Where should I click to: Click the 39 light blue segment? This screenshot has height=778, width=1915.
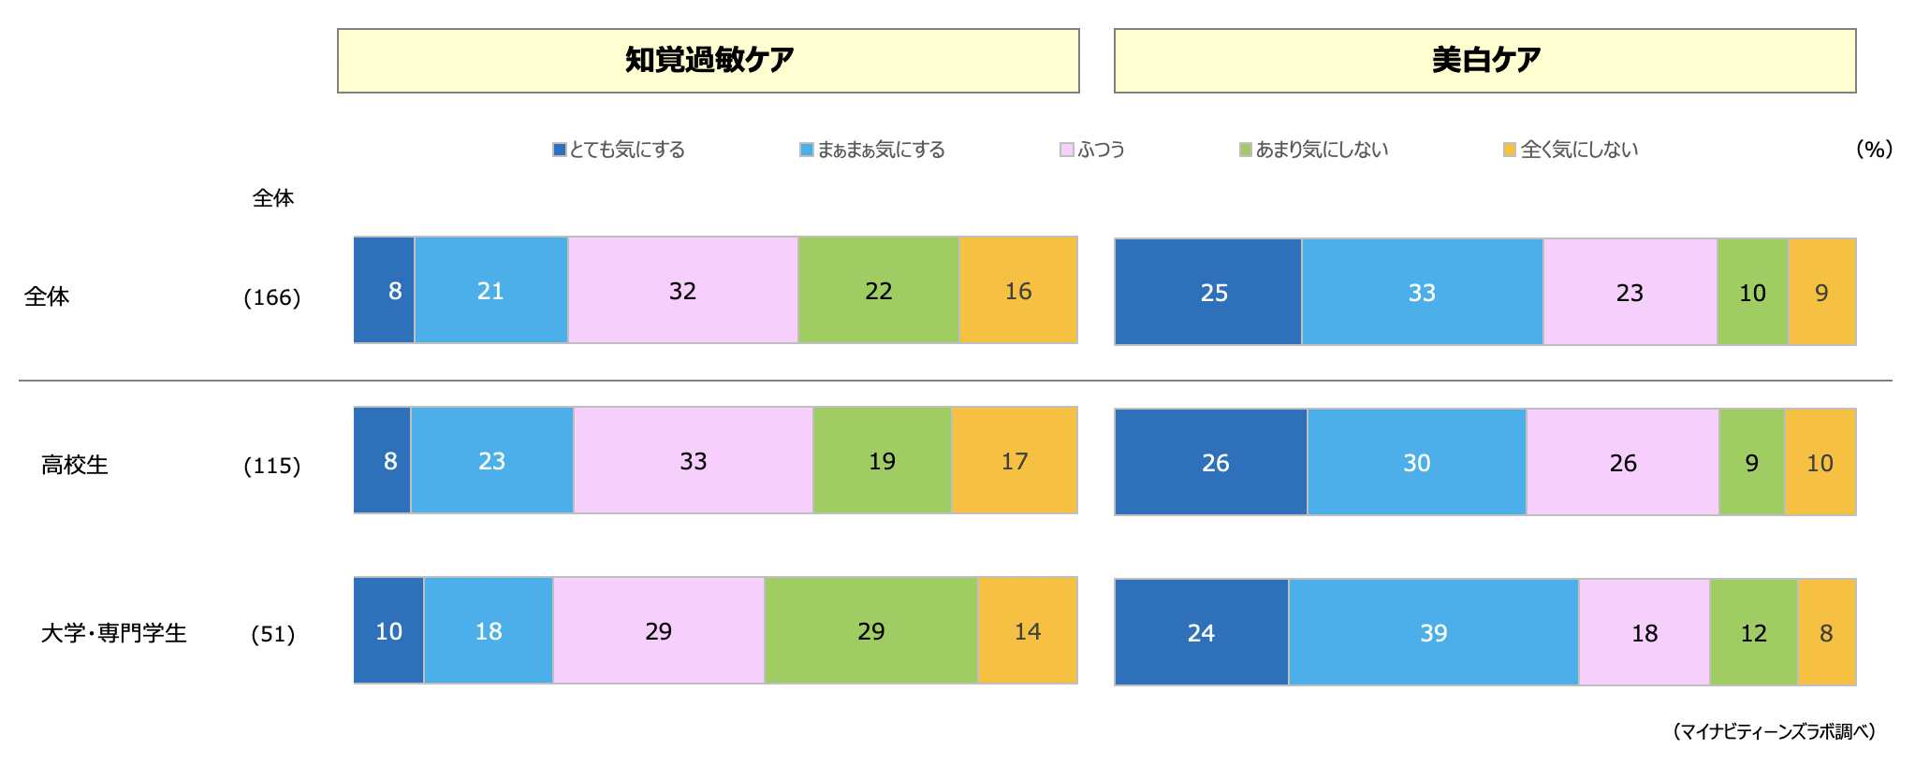(x=1434, y=632)
